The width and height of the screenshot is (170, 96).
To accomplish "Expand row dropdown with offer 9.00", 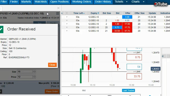I will (67, 17).
